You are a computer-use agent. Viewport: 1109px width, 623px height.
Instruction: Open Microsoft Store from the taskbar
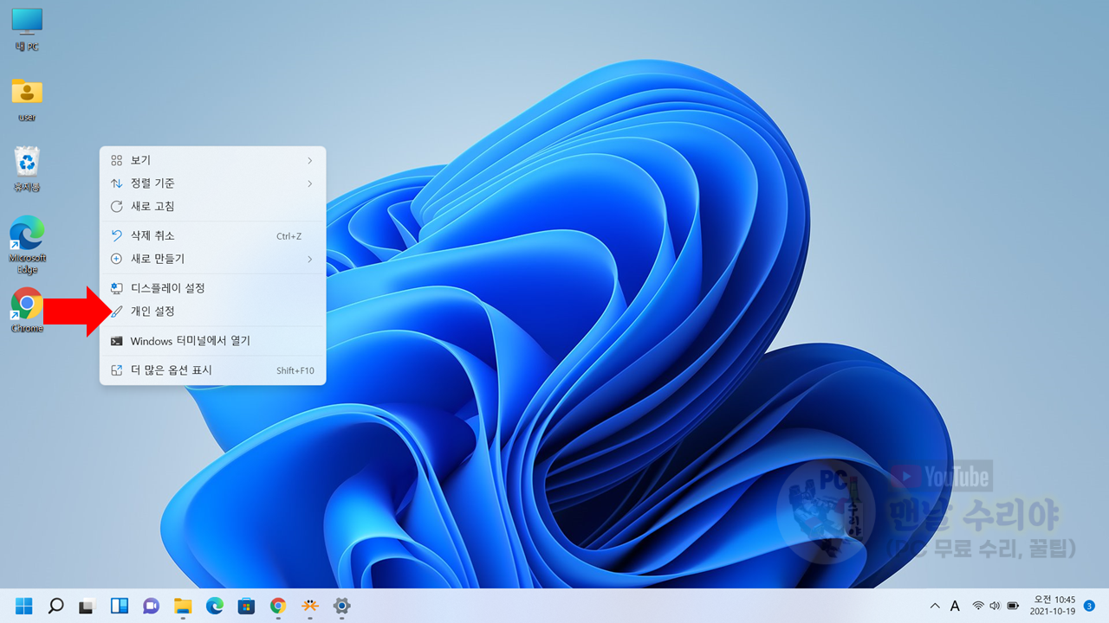click(246, 606)
